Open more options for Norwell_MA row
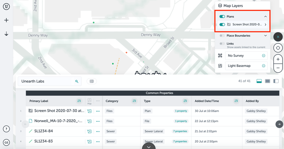Screen dimensions: 284x149 98,121
